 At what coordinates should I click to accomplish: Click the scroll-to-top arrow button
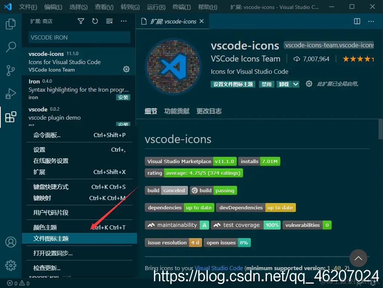358,258
